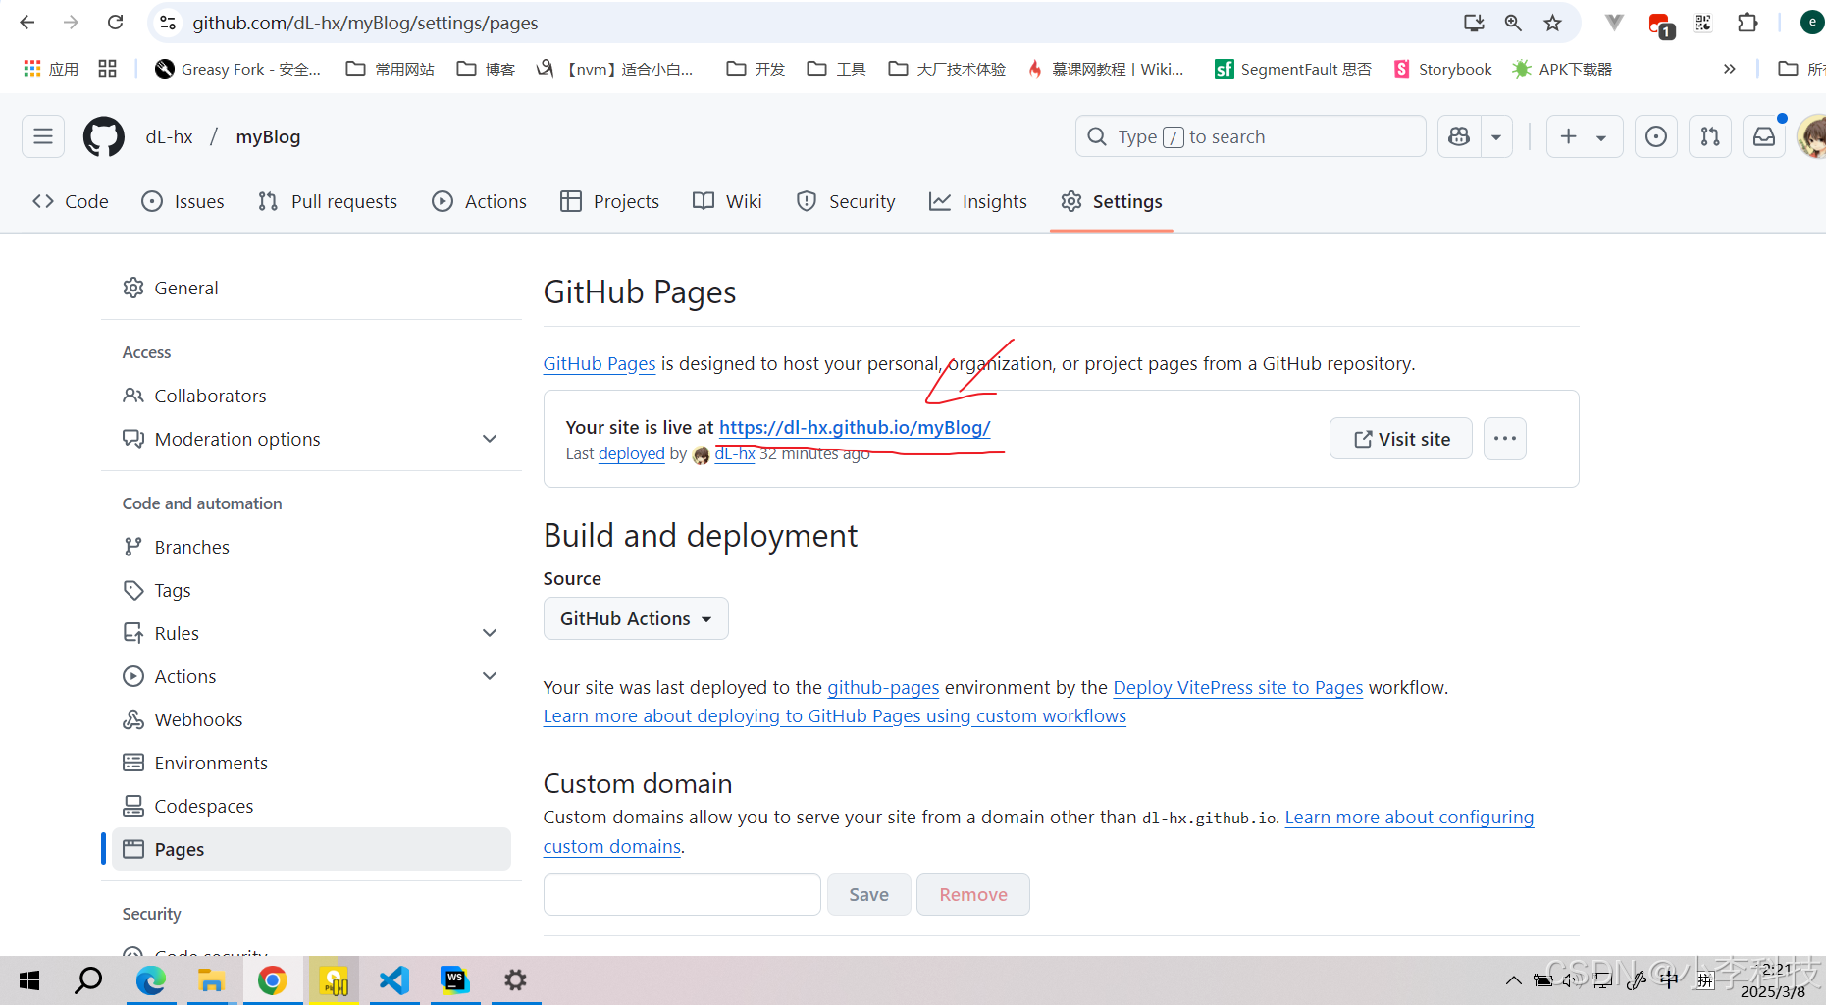Click the Save custom domain button

pyautogui.click(x=869, y=894)
